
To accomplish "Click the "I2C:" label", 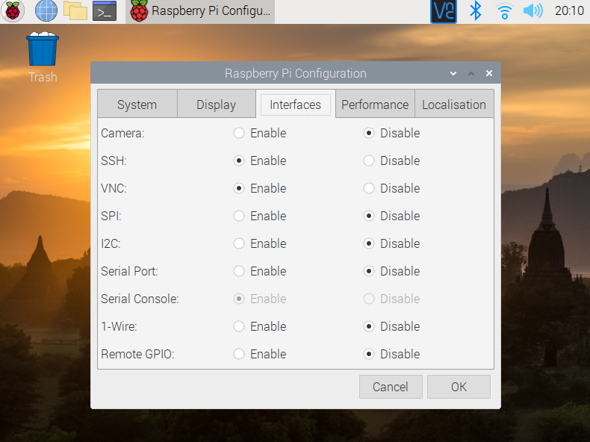I will pos(111,243).
